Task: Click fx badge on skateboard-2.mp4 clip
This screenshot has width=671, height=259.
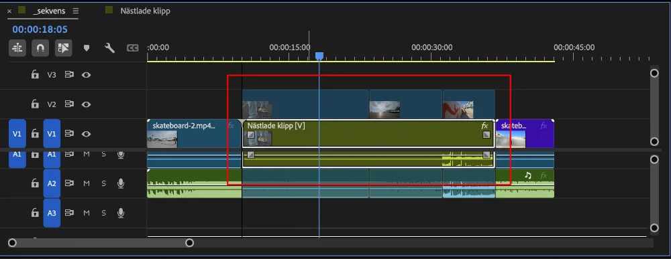Action: click(x=231, y=125)
